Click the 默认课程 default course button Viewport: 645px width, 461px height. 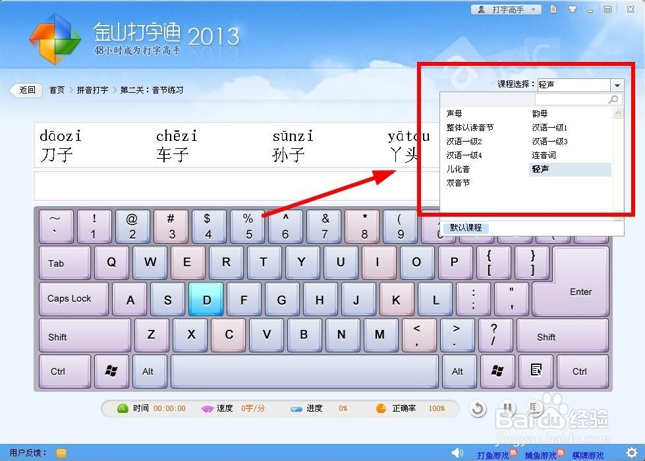[x=465, y=227]
